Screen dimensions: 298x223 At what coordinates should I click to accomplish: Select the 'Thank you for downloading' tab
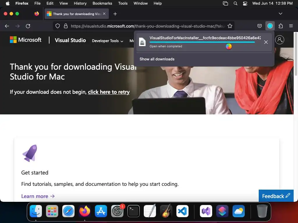click(x=77, y=14)
